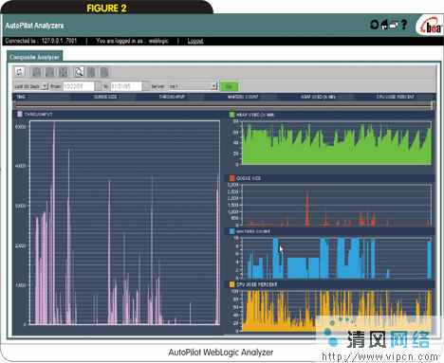Click the Logout link
The height and width of the screenshot is (363, 444).
tap(195, 41)
